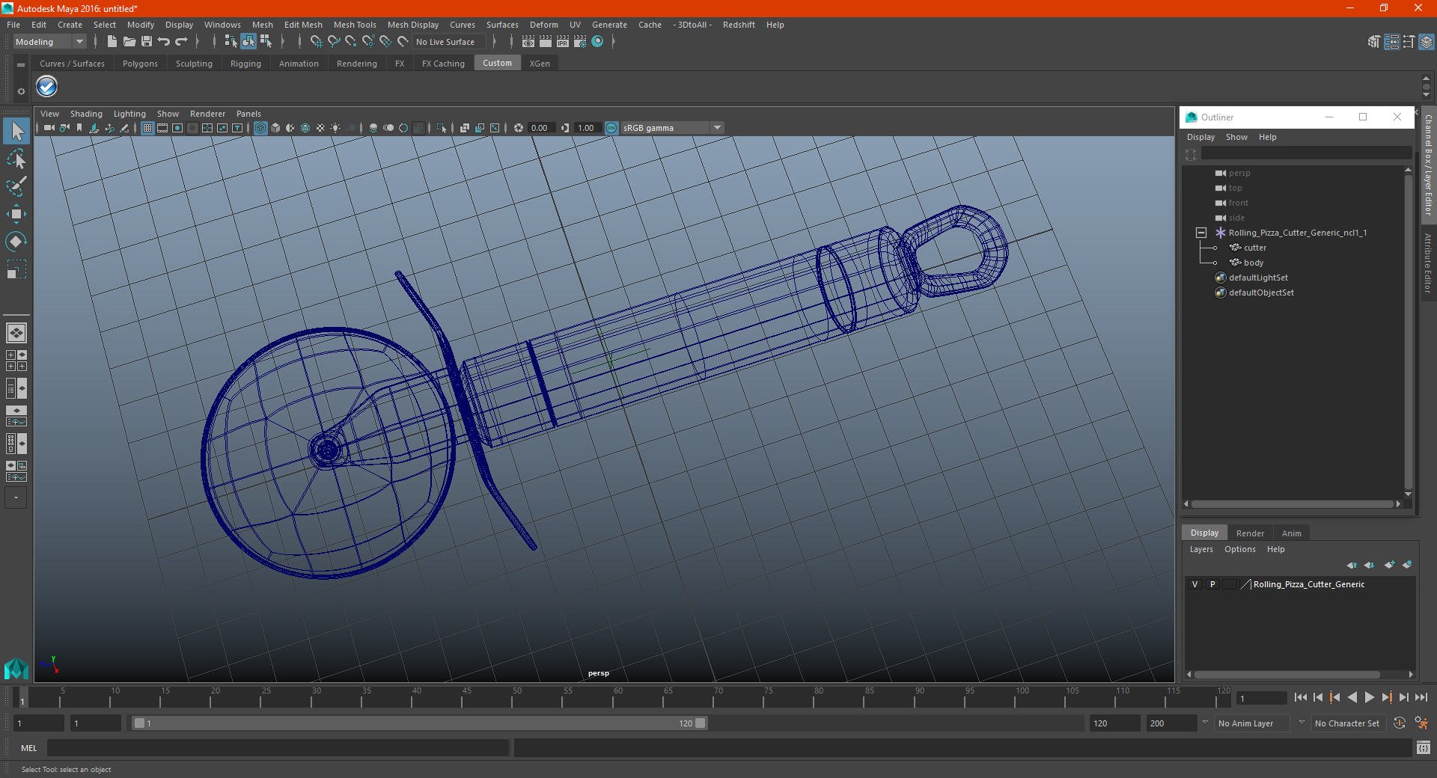Open the Deform menu
This screenshot has width=1437, height=778.
[x=544, y=25]
